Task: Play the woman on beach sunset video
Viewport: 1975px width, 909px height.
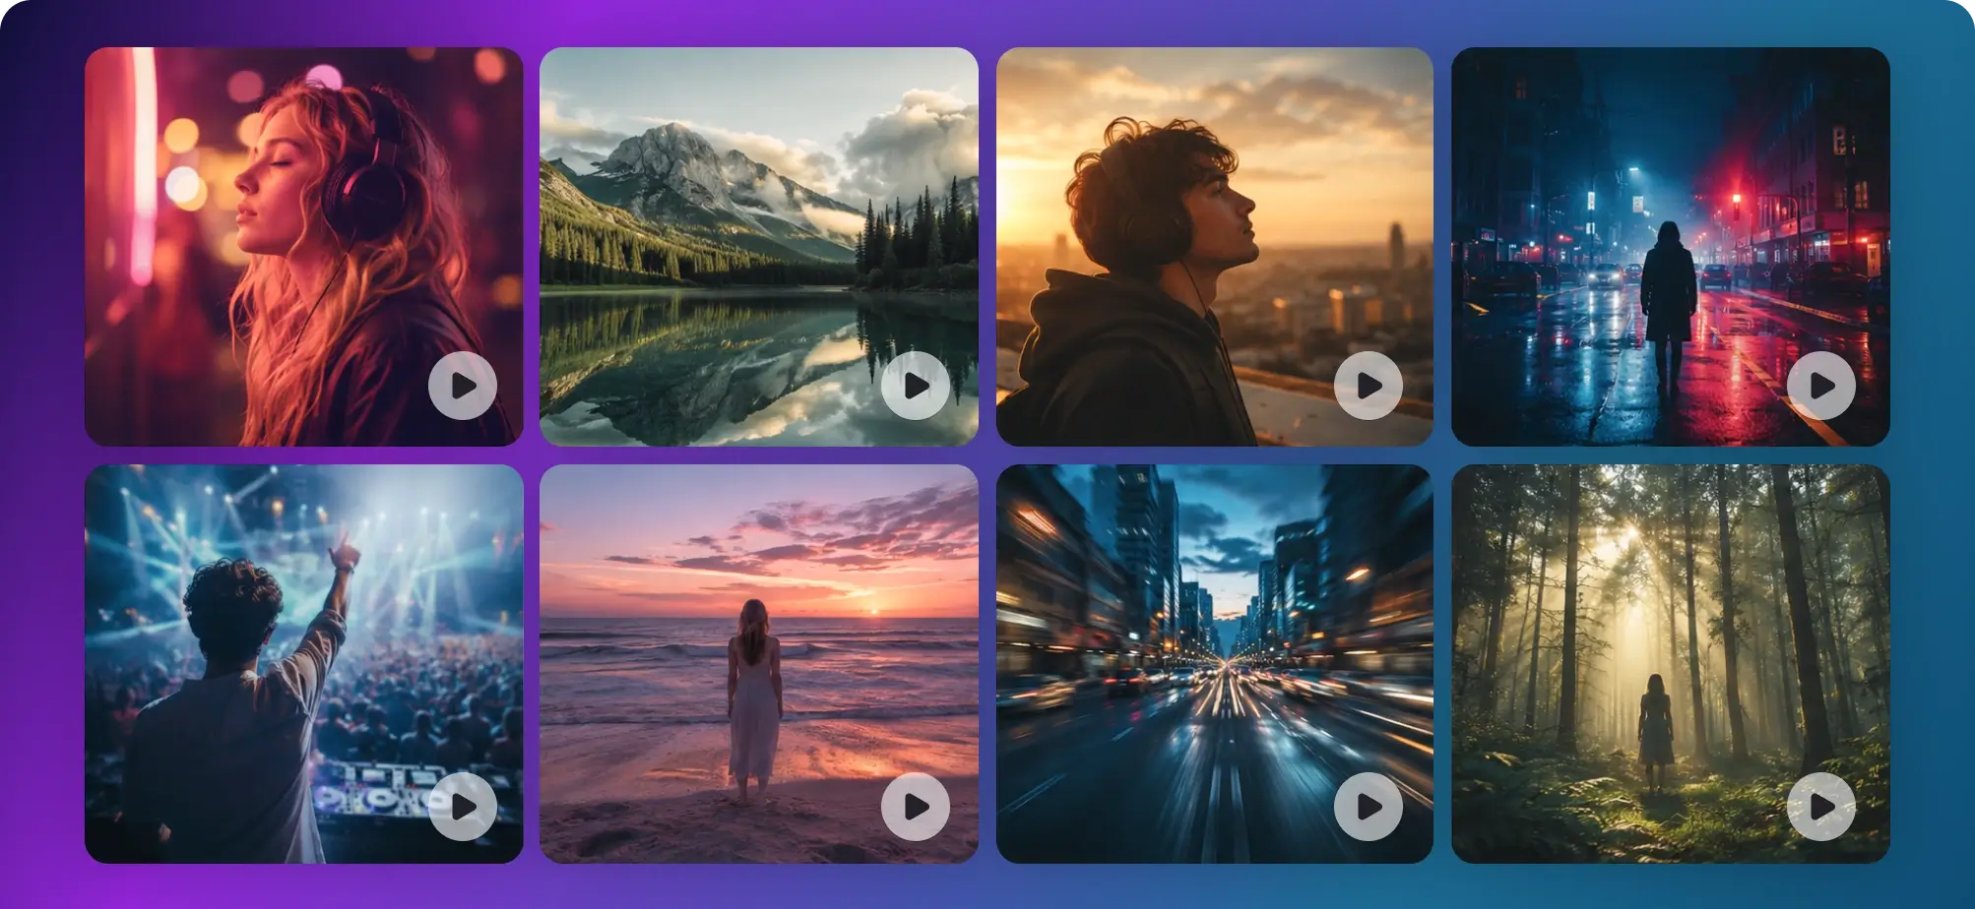Action: (x=916, y=807)
